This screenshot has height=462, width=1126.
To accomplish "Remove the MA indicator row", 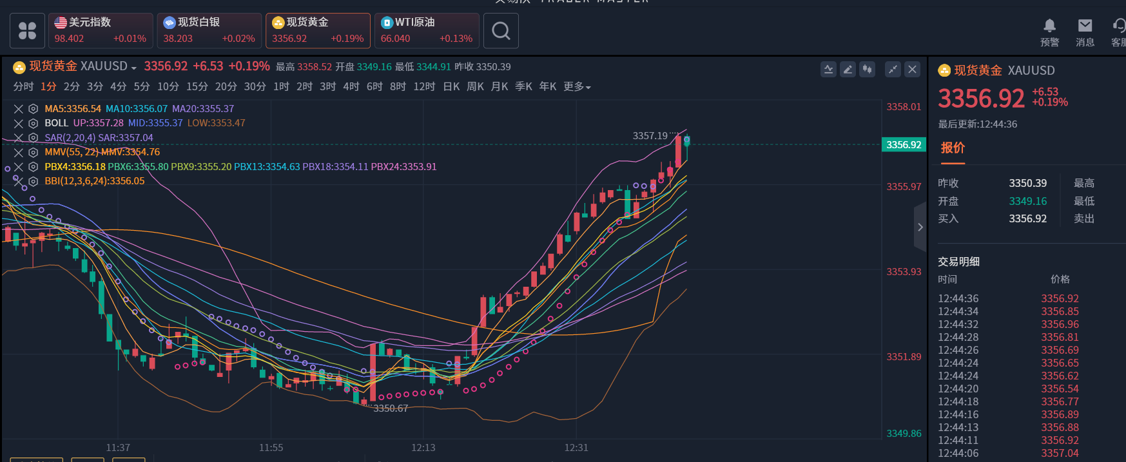I will (x=18, y=109).
